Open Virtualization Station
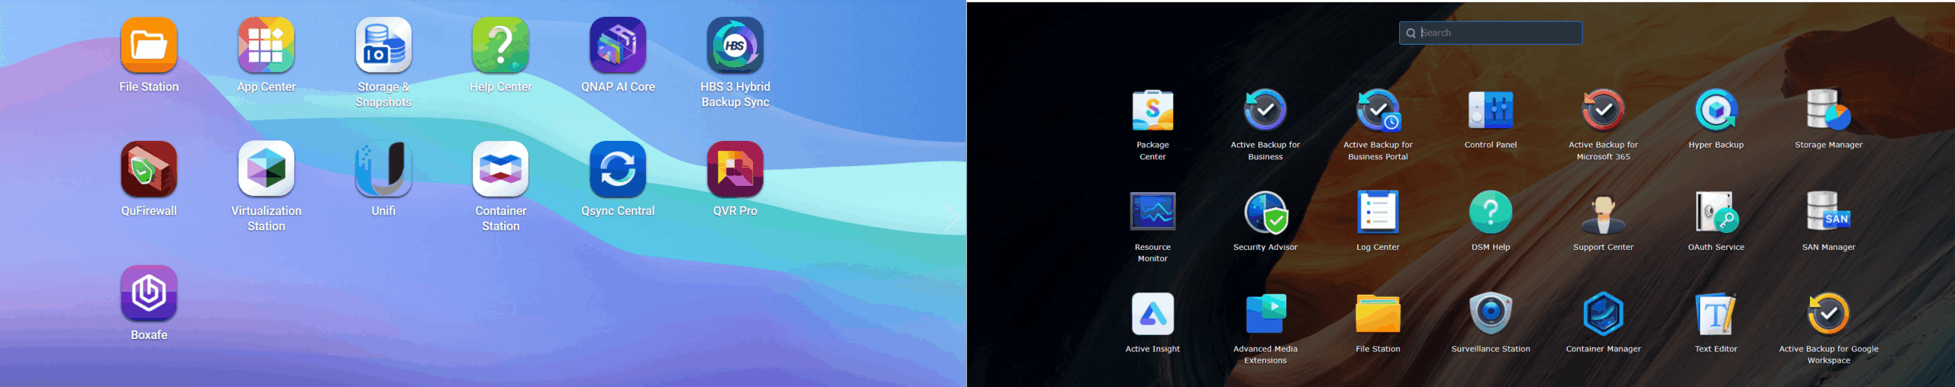1955x387 pixels. pos(266,169)
